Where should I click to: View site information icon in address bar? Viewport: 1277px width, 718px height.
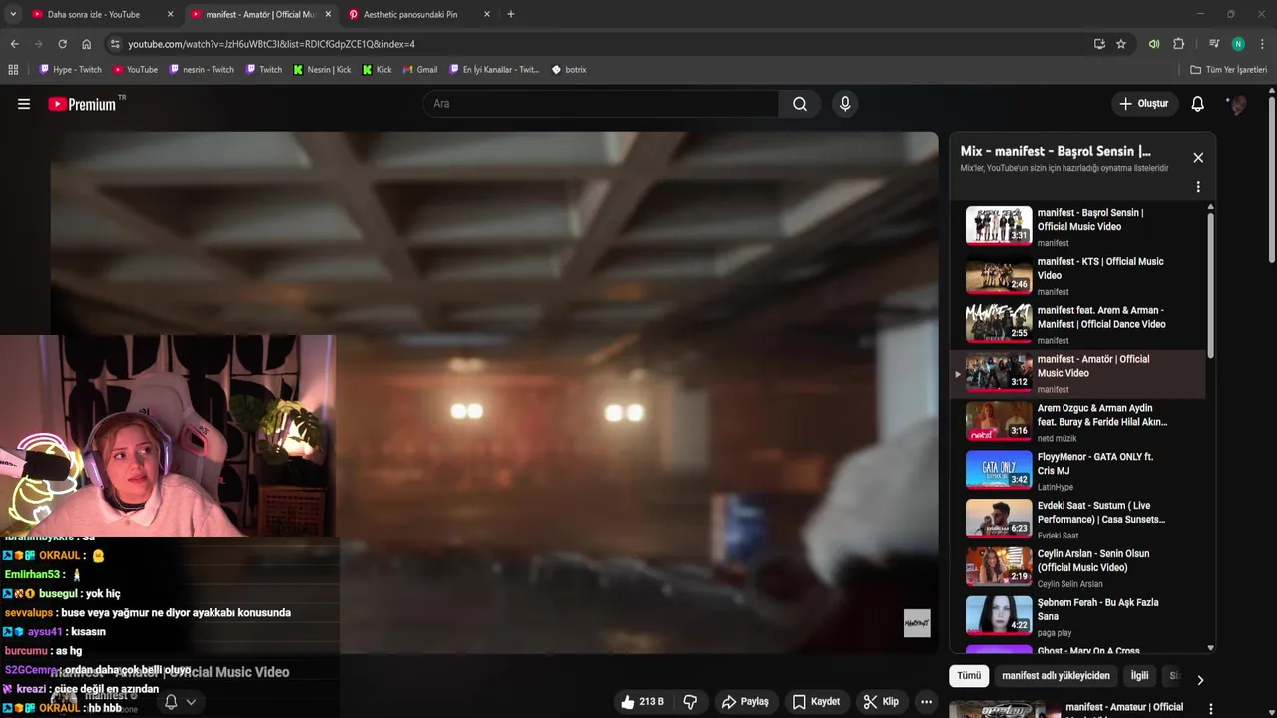click(115, 44)
